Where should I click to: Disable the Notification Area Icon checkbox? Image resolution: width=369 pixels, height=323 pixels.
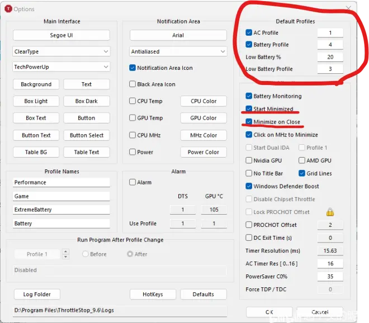[133, 68]
